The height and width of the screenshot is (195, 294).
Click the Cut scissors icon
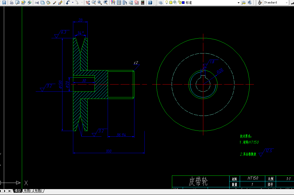click(x=37, y=2)
